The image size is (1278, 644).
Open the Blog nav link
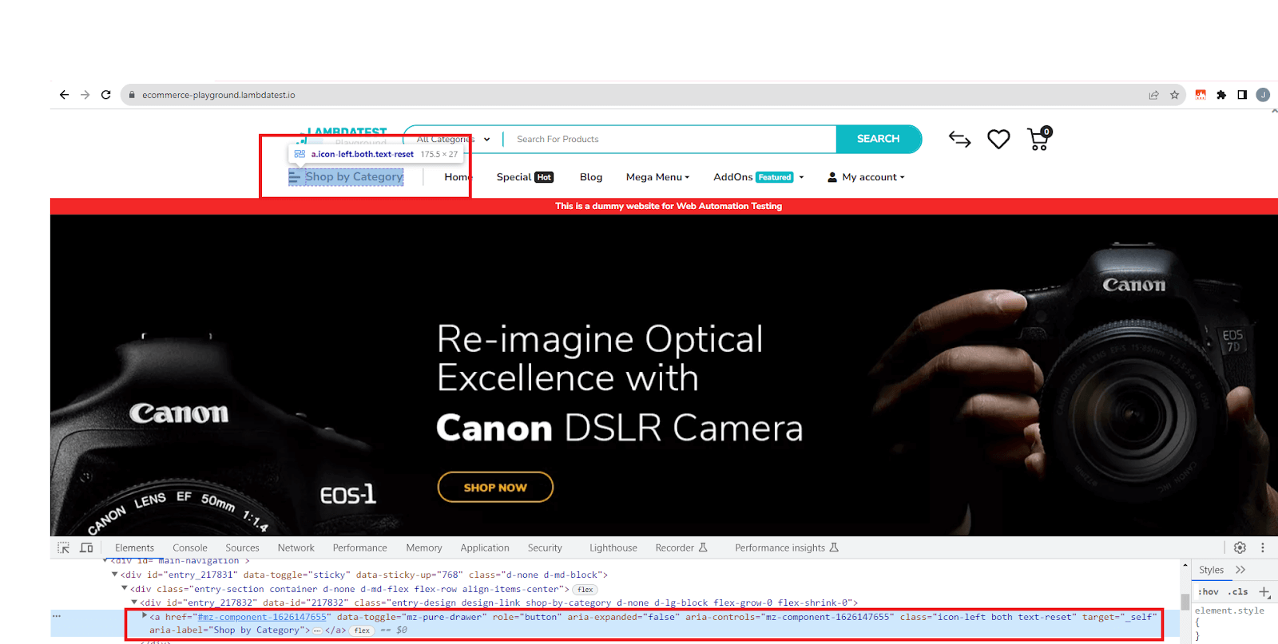[591, 177]
